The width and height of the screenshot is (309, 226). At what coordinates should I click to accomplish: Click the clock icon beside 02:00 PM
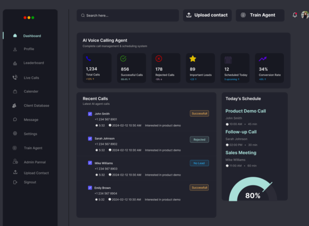click(227, 145)
